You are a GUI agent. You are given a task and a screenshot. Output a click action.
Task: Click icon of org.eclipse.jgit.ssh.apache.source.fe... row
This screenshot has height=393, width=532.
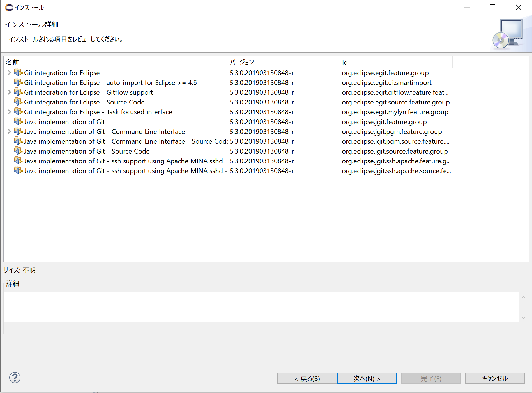[18, 171]
